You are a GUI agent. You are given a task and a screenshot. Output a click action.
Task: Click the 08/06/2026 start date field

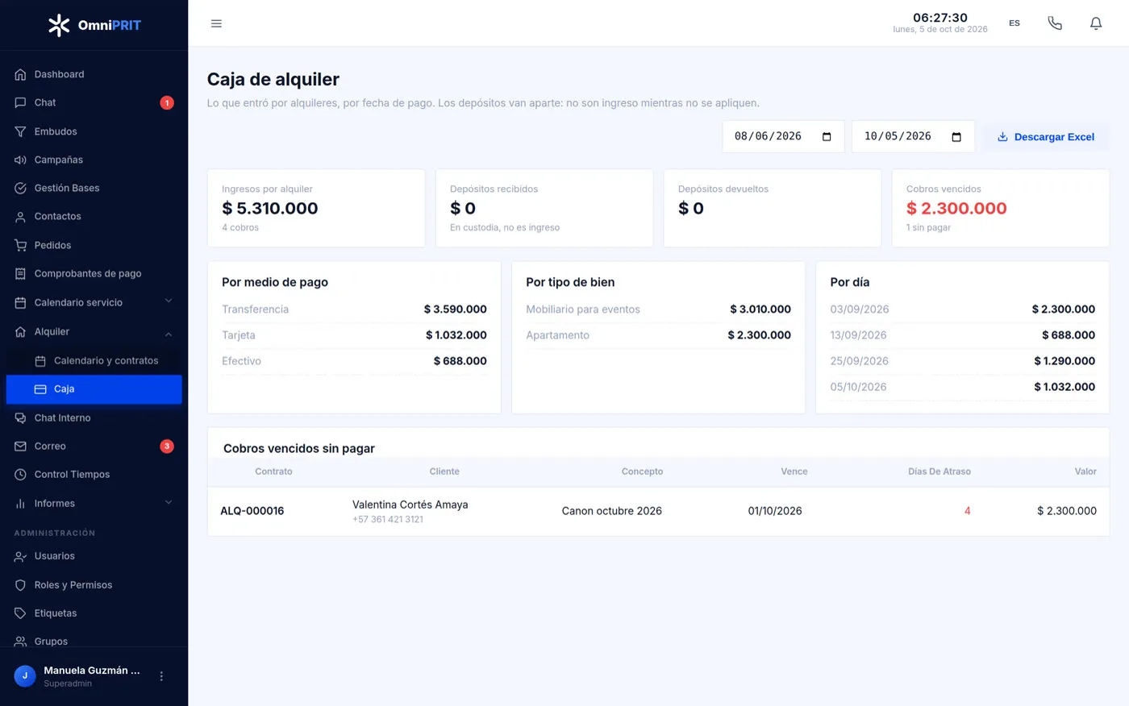point(783,137)
